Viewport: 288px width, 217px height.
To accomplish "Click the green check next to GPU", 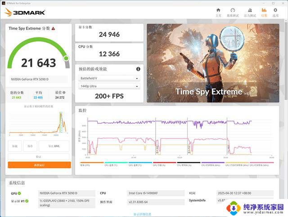I will [19, 193].
